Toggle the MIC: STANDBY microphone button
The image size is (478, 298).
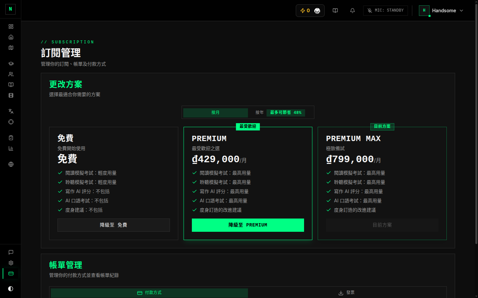coord(385,11)
